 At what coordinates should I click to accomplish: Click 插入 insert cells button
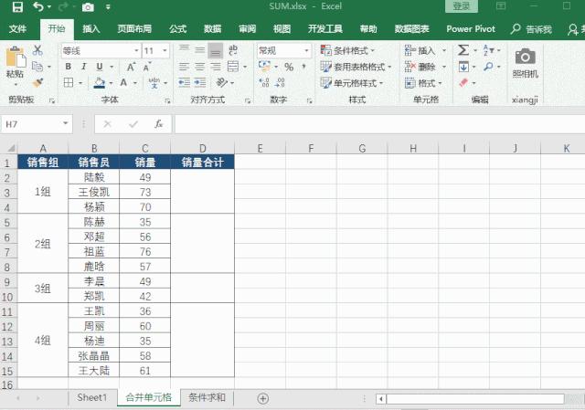click(x=420, y=50)
